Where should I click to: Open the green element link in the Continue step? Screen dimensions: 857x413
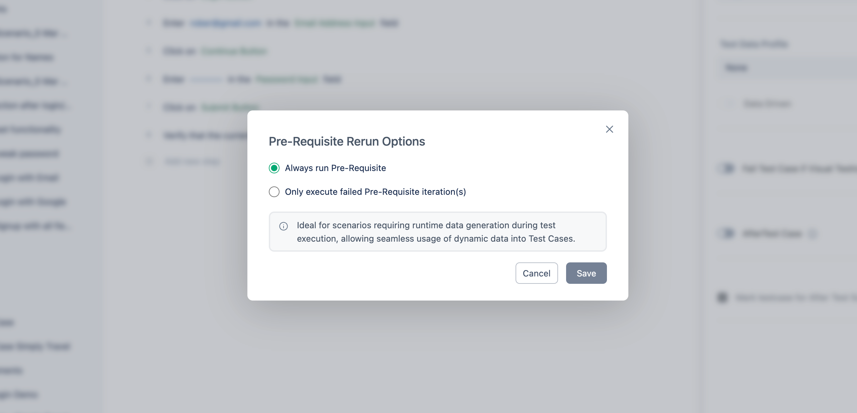(x=234, y=51)
